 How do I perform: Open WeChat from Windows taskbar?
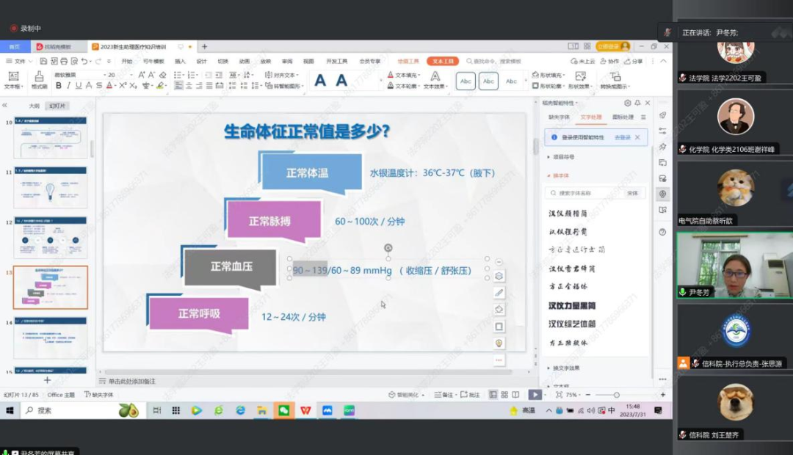point(283,411)
